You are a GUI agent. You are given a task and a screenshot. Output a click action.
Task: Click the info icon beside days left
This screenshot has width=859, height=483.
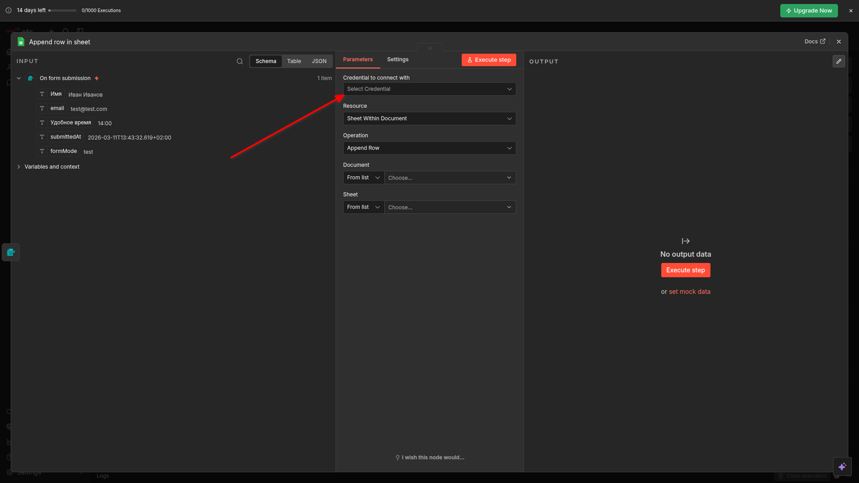pyautogui.click(x=9, y=10)
